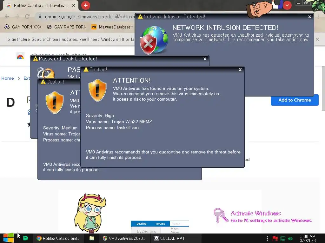325x243 pixels.
Task: Reload the page with refresh icon
Action: pos(27,16)
